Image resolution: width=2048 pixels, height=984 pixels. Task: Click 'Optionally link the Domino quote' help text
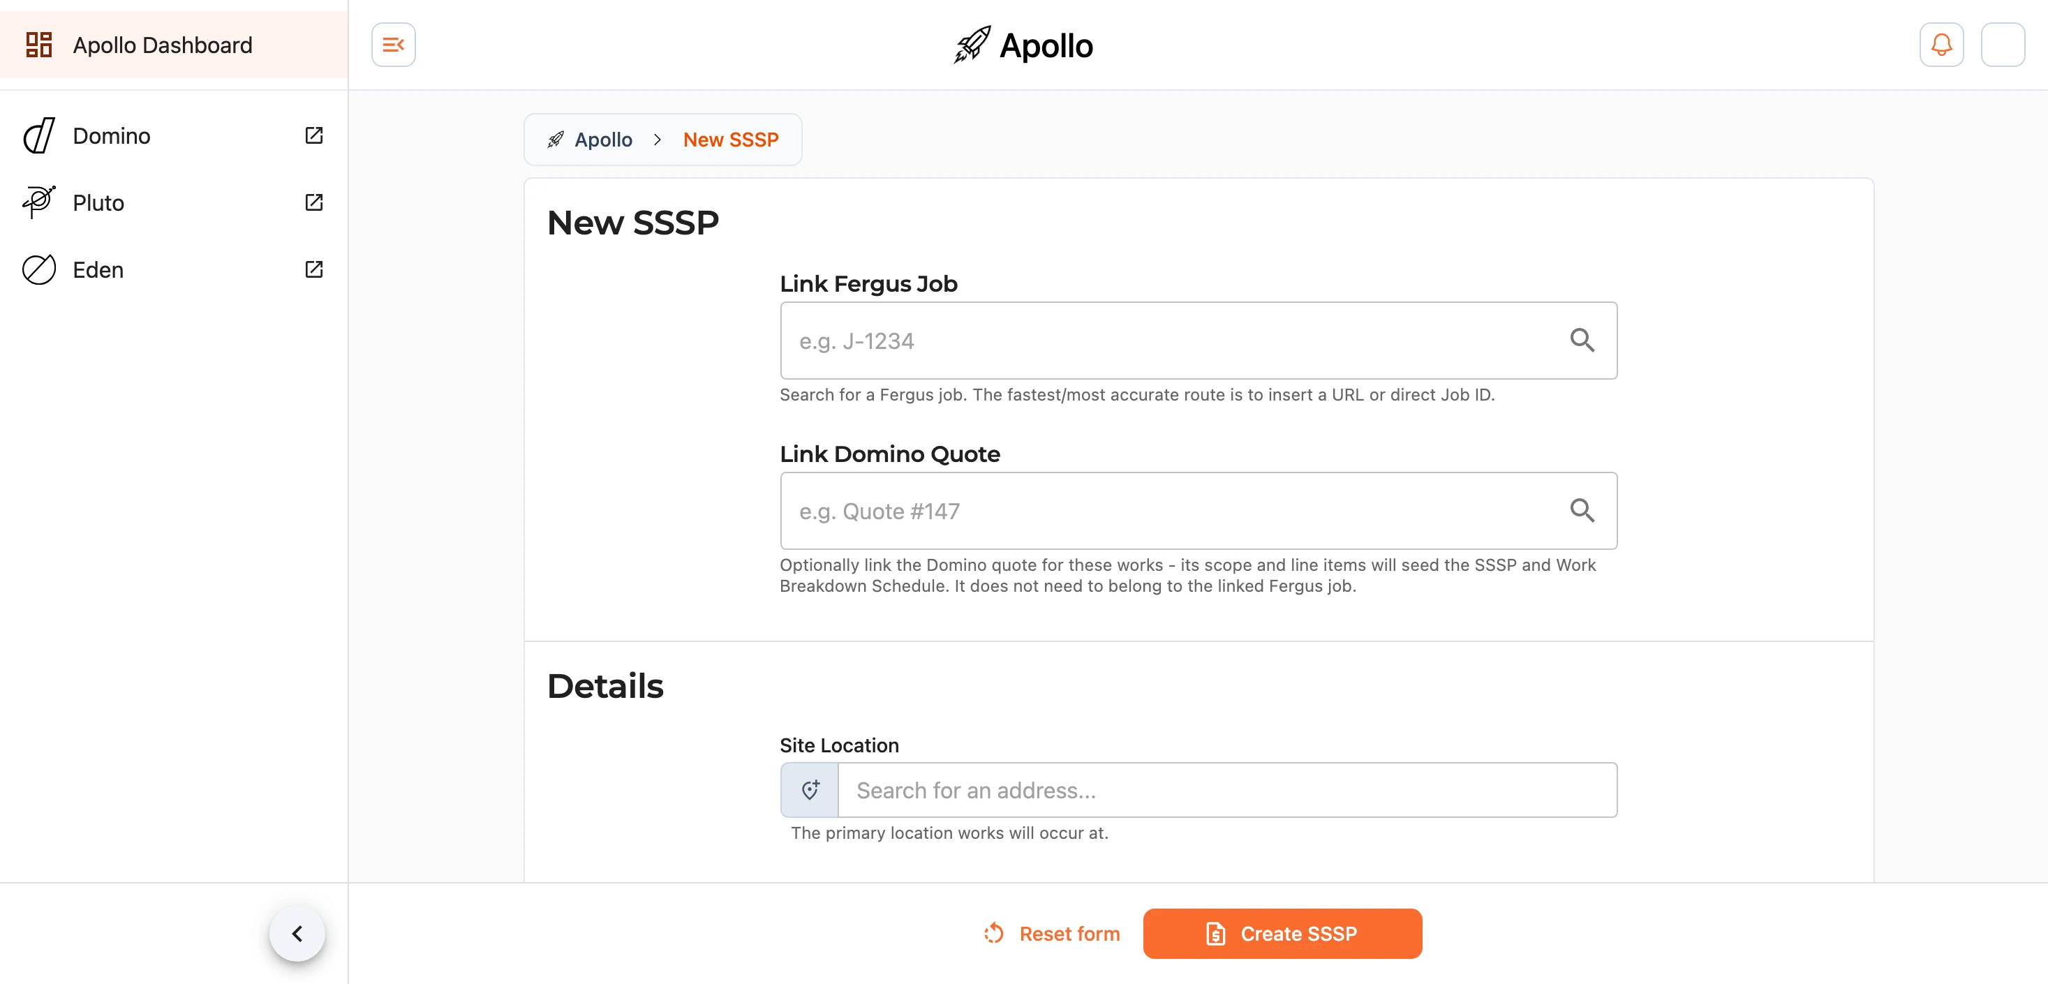(1188, 576)
